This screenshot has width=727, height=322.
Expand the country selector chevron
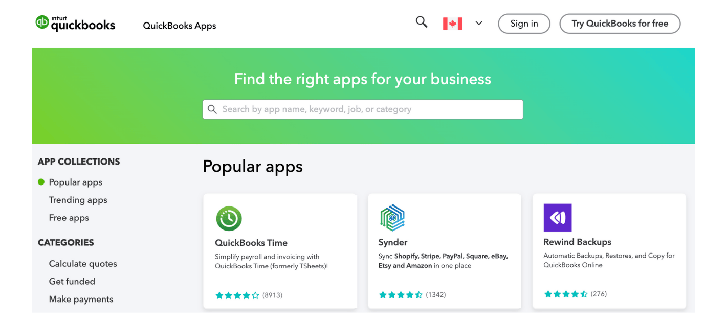point(479,24)
